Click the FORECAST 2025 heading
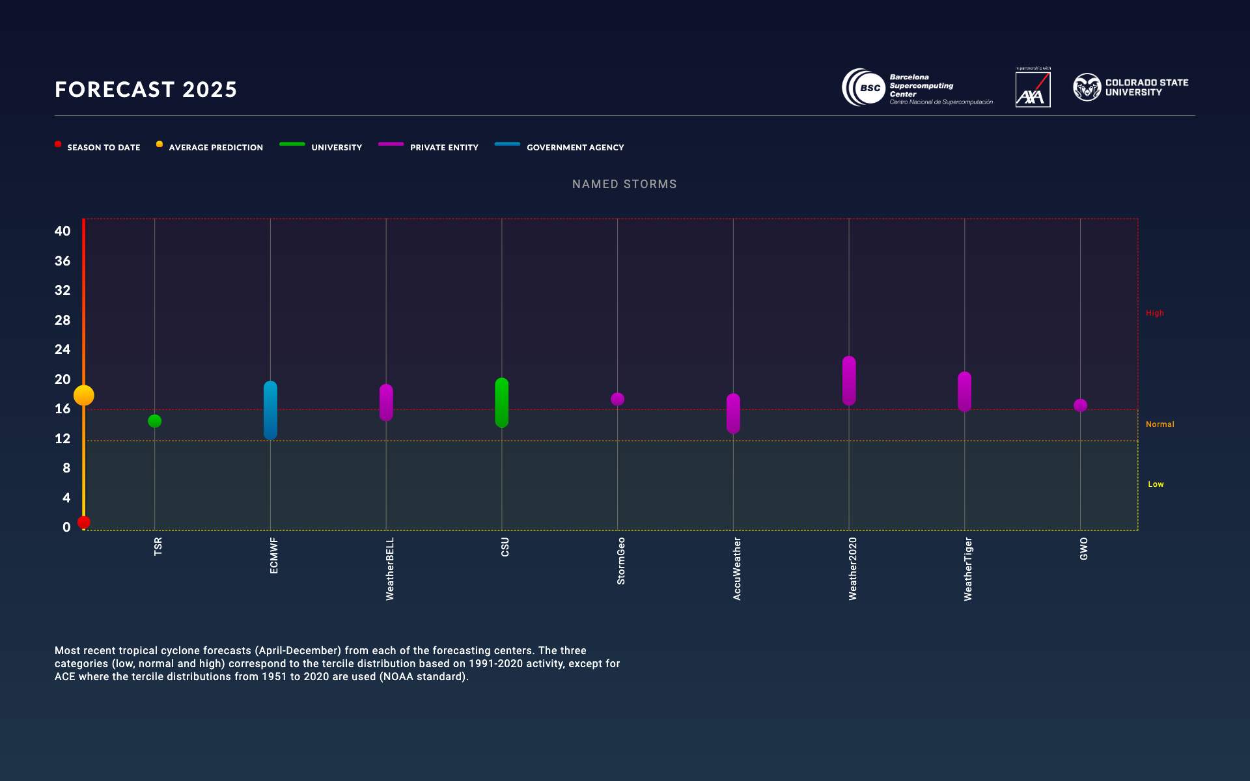Image resolution: width=1250 pixels, height=781 pixels. (146, 89)
